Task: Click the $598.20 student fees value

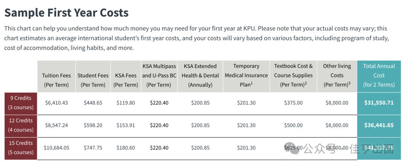Action: coord(93,126)
